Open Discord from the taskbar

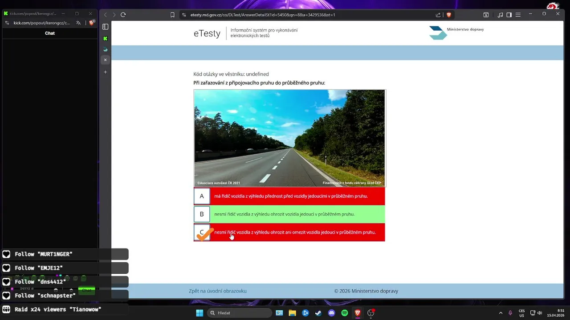click(x=331, y=313)
